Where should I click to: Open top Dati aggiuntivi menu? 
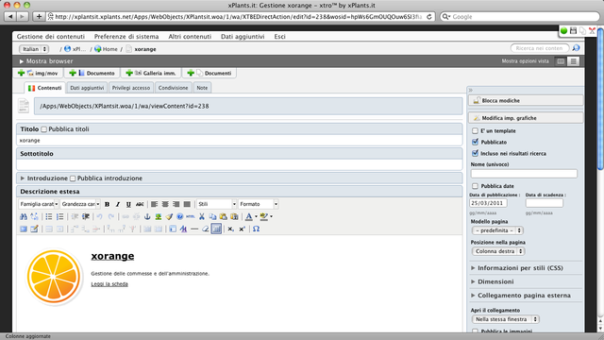(243, 37)
